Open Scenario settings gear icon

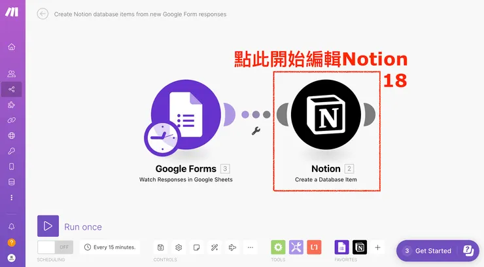point(179,247)
